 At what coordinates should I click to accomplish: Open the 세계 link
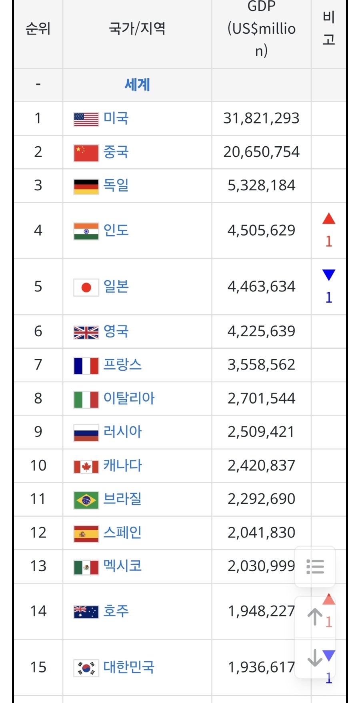click(x=137, y=85)
